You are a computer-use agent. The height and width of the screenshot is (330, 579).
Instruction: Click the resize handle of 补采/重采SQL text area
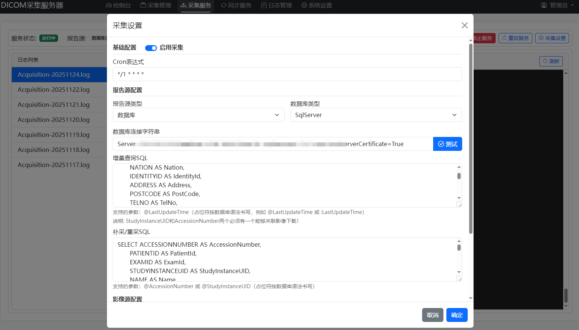tap(459, 279)
